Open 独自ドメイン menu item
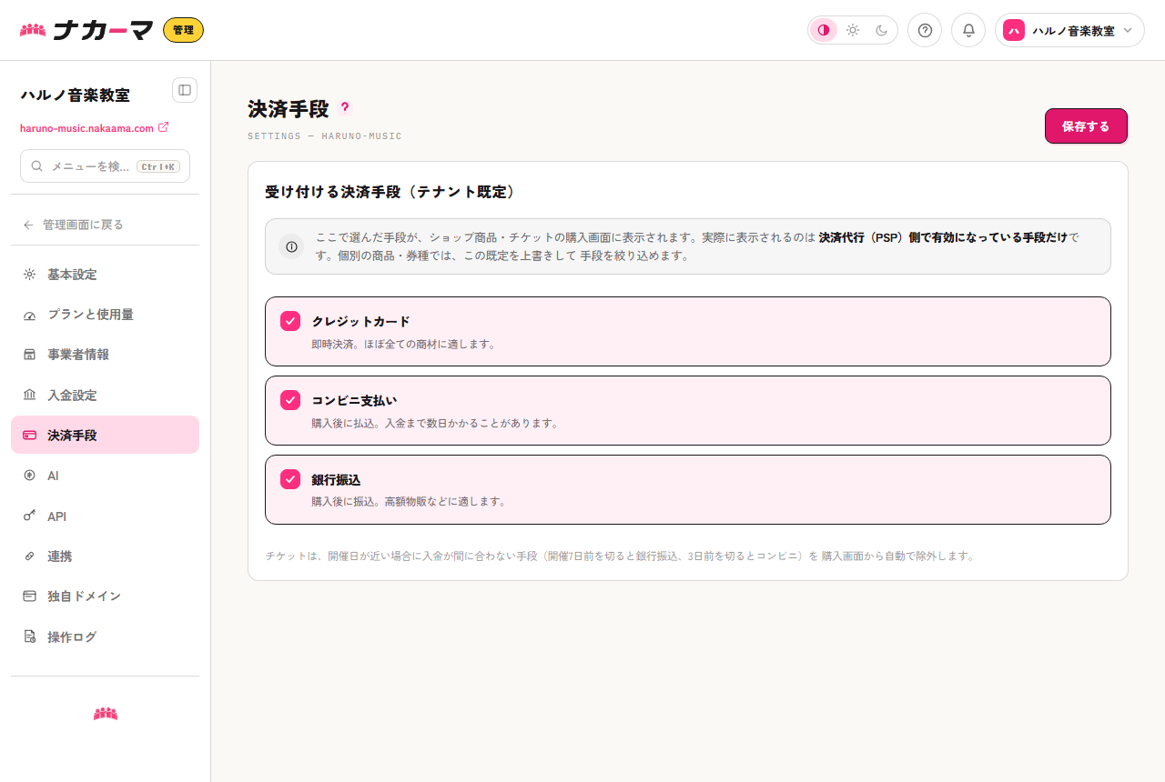The width and height of the screenshot is (1165, 782). coord(105,597)
